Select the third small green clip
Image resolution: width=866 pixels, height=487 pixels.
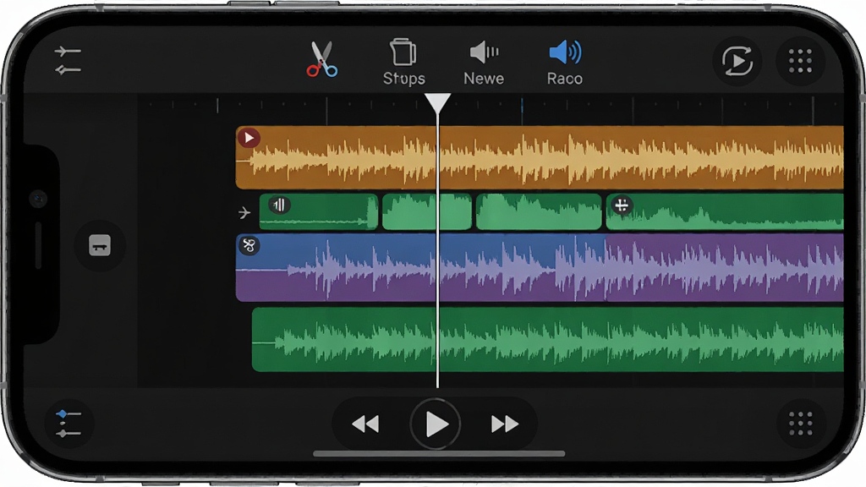tap(539, 211)
